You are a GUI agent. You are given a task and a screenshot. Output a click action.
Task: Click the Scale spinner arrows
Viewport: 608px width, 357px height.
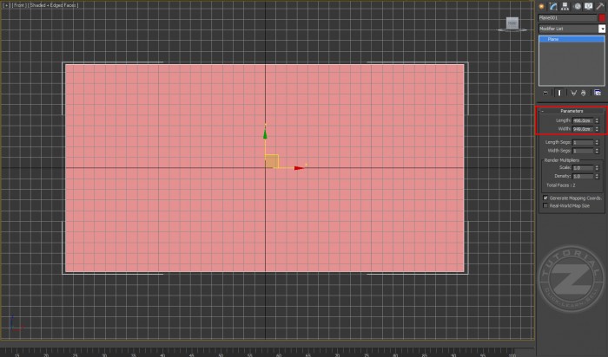coord(597,168)
